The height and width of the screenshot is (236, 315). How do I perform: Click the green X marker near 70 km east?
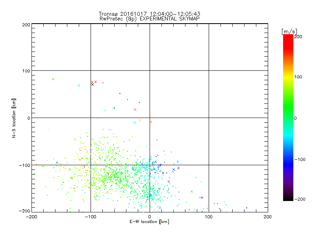click(192, 192)
